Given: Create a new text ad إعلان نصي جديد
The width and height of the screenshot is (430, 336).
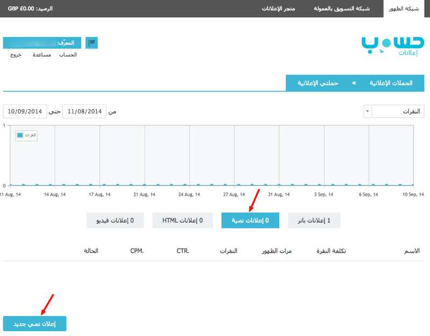Looking at the screenshot, I should coord(34,323).
